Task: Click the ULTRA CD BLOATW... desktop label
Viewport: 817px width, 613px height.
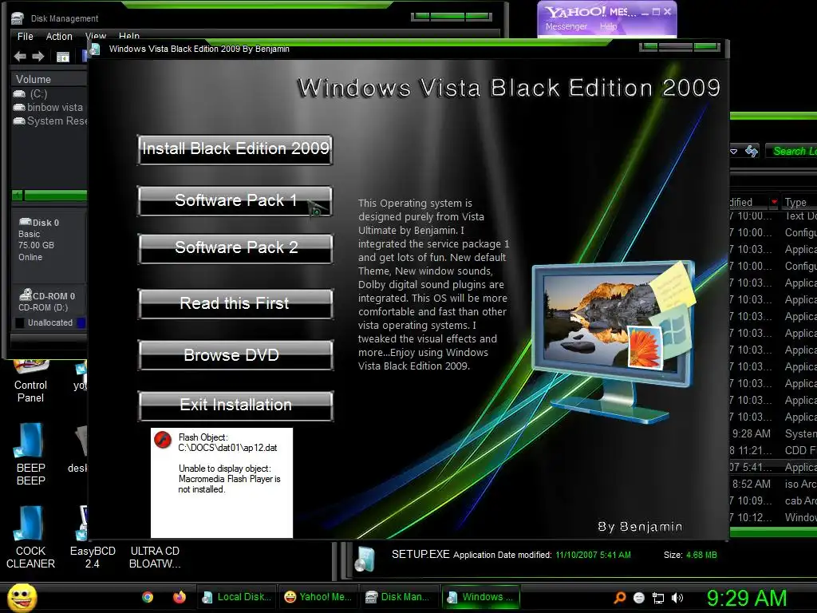Action: click(x=155, y=557)
